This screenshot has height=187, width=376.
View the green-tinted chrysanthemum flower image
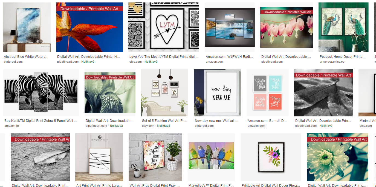pyautogui.click(x=337, y=157)
